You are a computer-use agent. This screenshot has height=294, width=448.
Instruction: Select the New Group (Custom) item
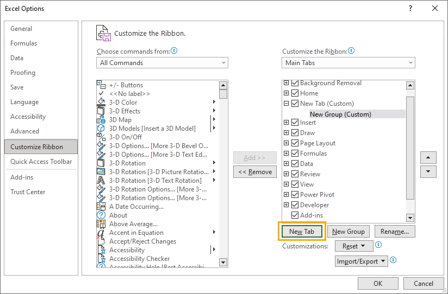click(x=357, y=114)
